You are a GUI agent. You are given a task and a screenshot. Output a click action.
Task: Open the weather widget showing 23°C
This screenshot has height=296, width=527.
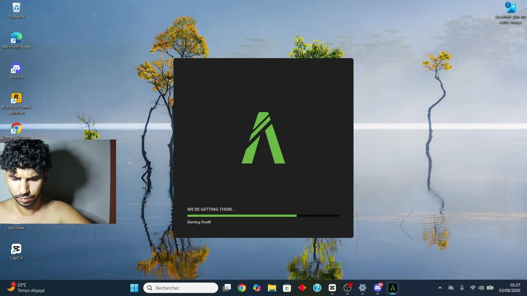pyautogui.click(x=26, y=287)
